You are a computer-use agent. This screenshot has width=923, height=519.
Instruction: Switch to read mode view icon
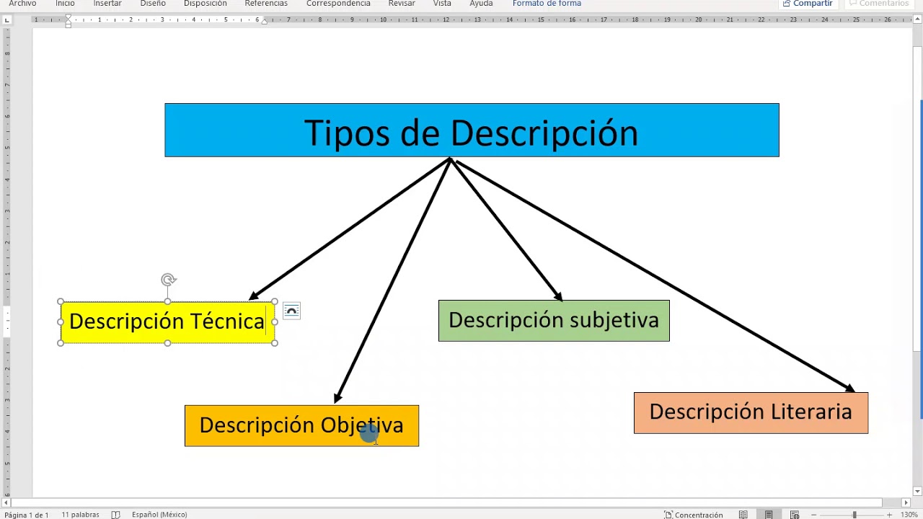[743, 515]
